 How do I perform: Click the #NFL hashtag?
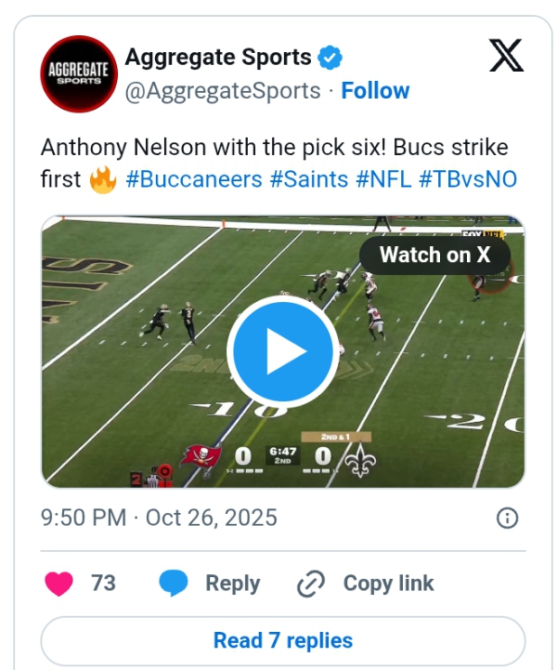(383, 177)
